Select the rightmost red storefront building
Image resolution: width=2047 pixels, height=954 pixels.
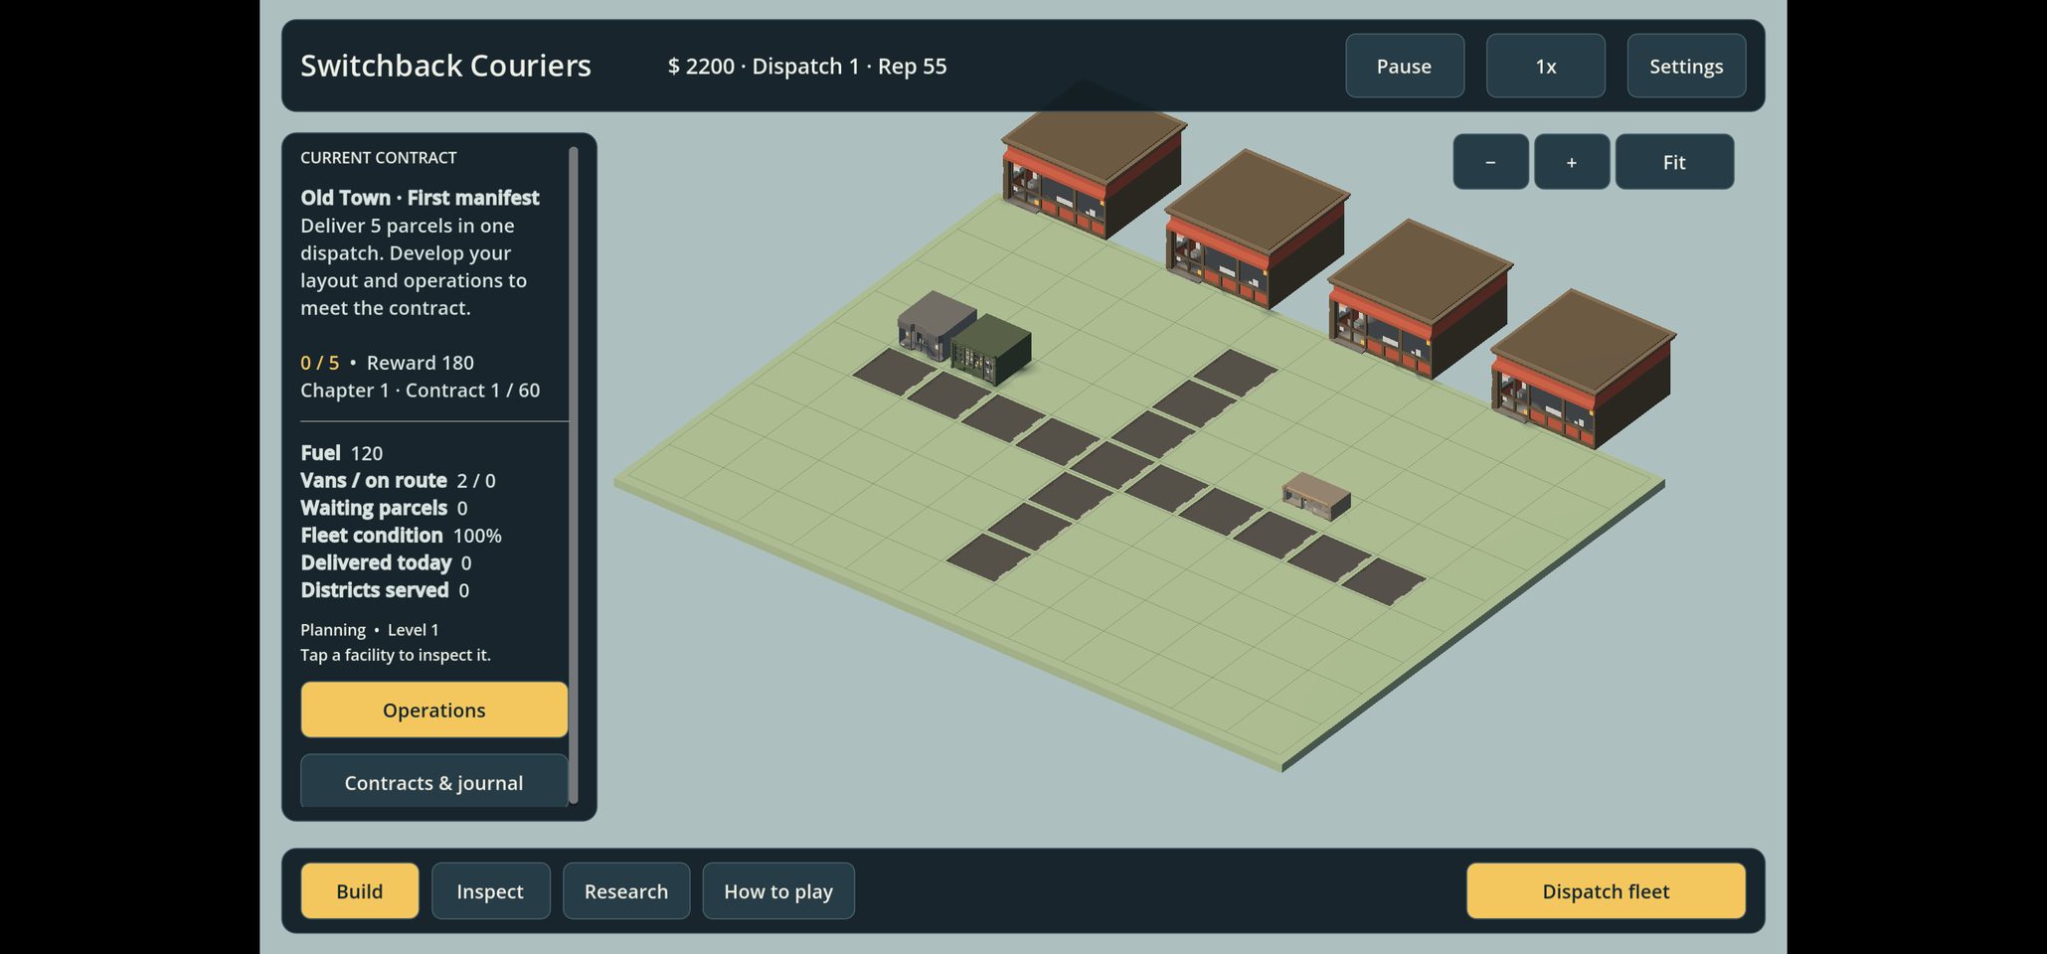(x=1583, y=368)
